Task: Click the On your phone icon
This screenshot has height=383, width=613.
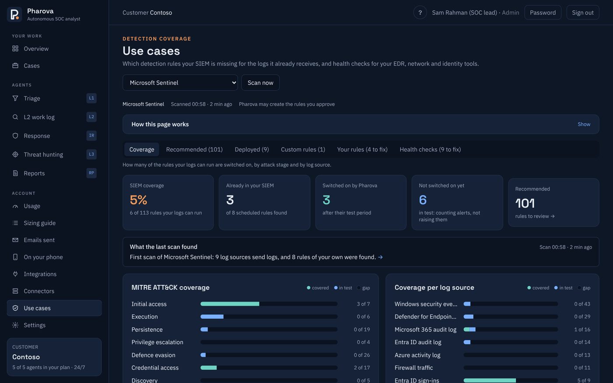Action: click(x=15, y=257)
